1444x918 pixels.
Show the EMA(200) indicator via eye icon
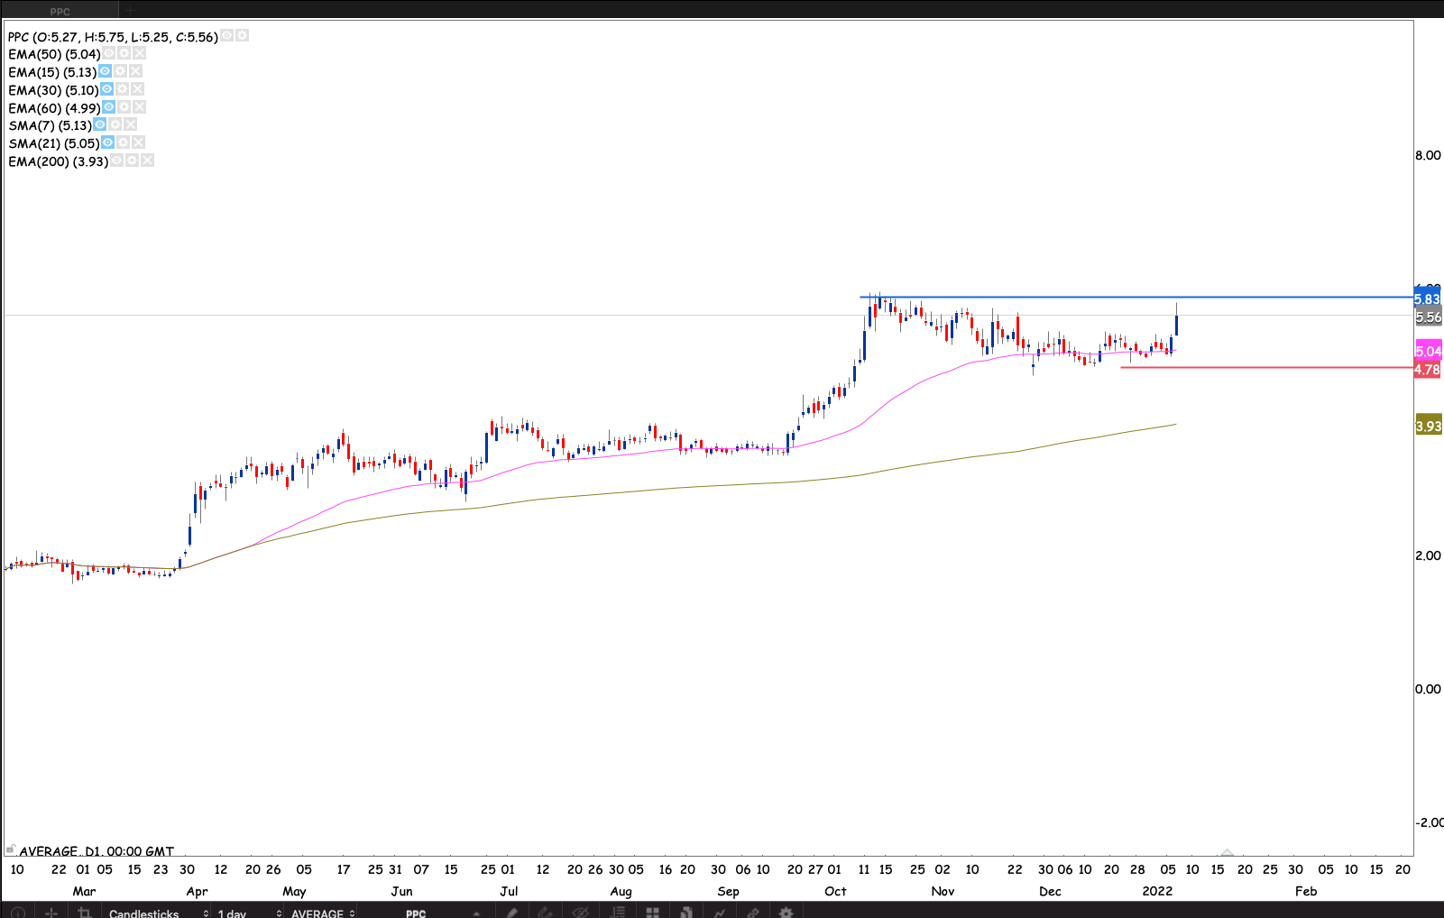[116, 161]
